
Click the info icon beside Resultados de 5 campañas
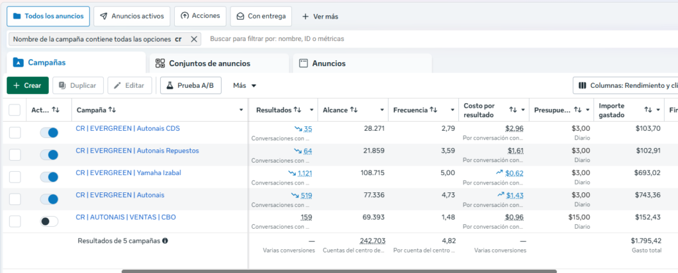165,241
